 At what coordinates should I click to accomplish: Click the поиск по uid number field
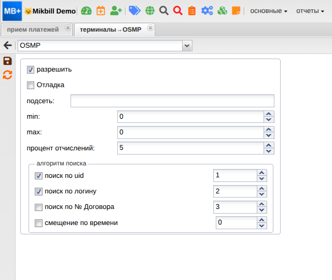click(235, 175)
